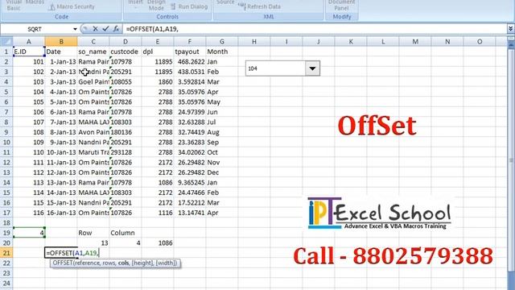Select column F header
This screenshot has height=290, width=515.
point(190,41)
